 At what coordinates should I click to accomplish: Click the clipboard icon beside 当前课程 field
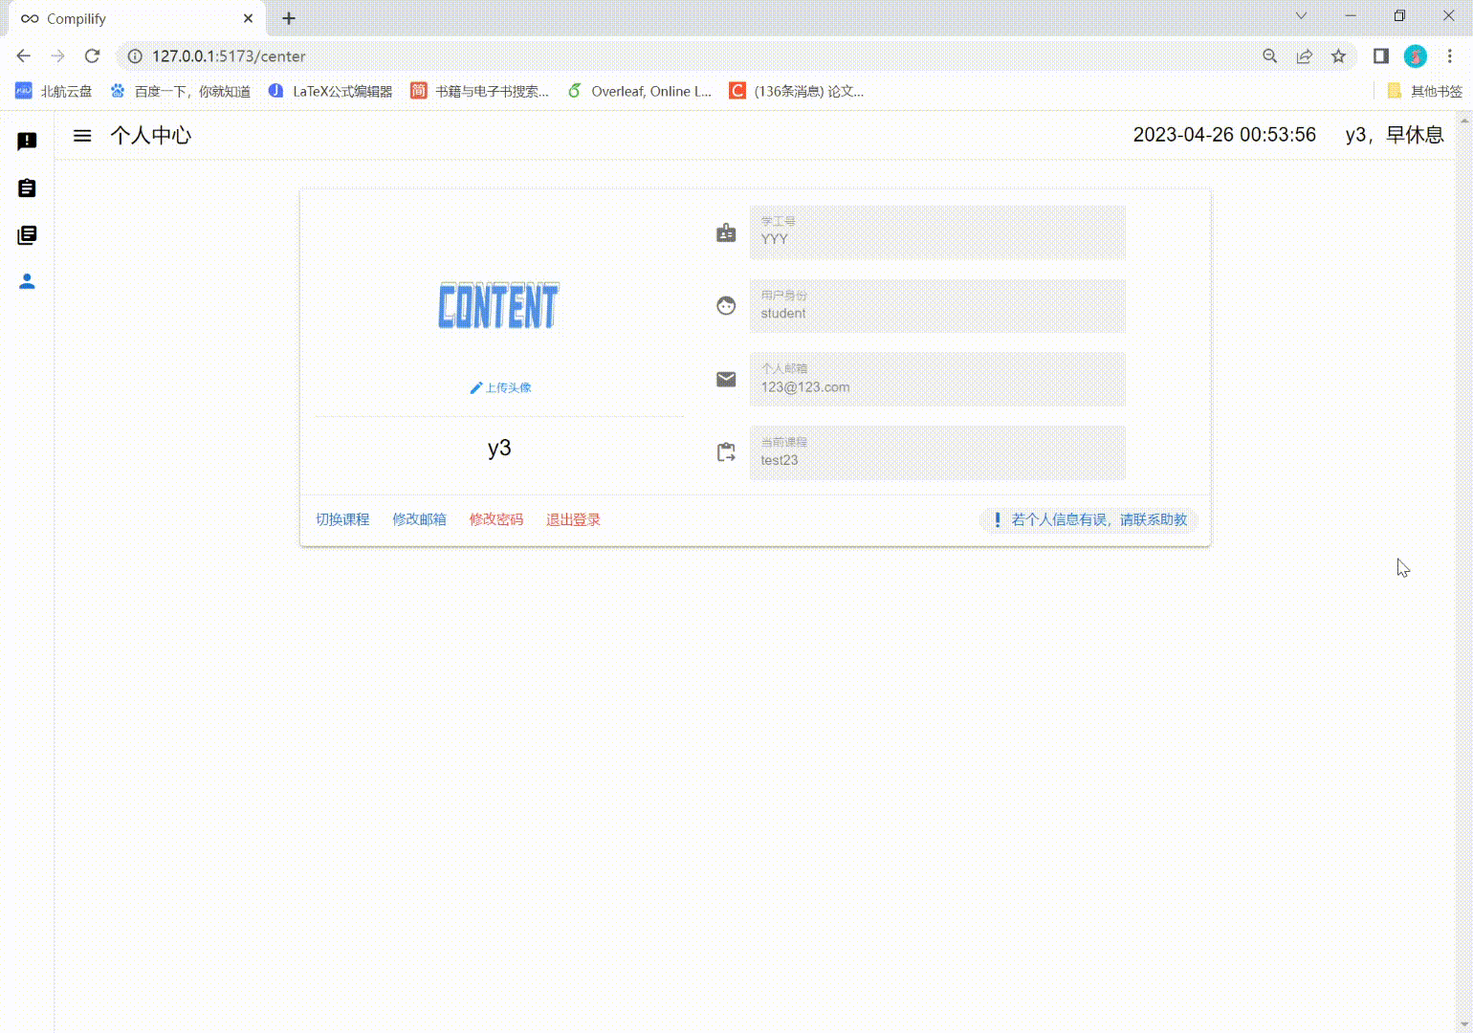(726, 452)
